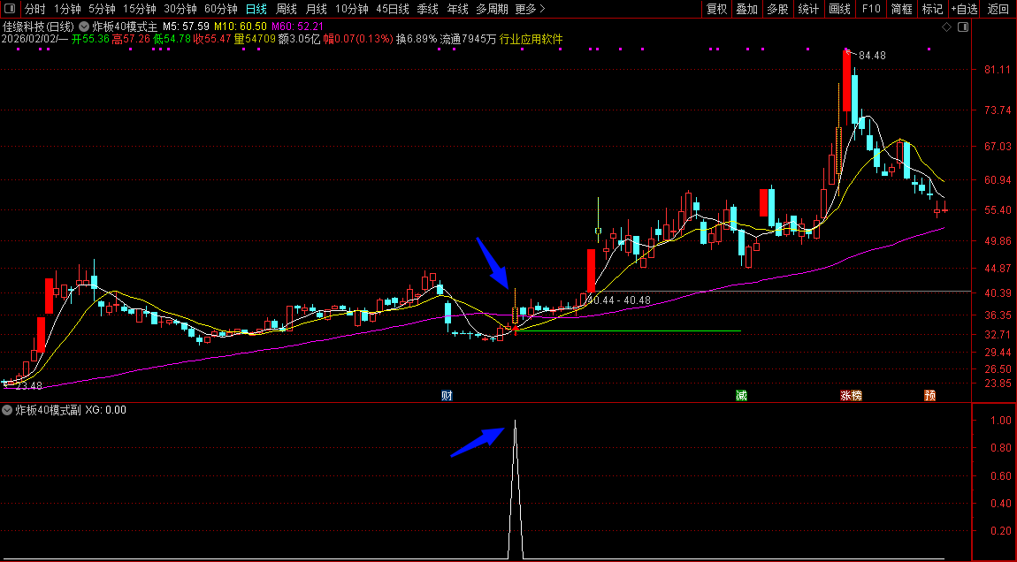Click the 换6.89% turnover value
Screen dimensions: 1017x562
click(x=417, y=39)
